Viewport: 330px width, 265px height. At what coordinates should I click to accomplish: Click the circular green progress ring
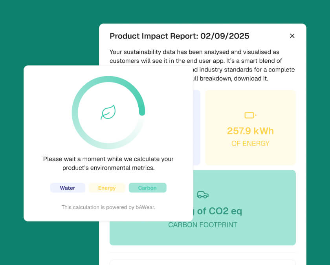108,113
